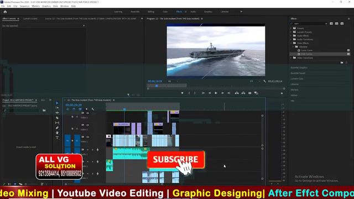Expand the Video Transitions folder
The width and height of the screenshot is (354, 199).
291,58
